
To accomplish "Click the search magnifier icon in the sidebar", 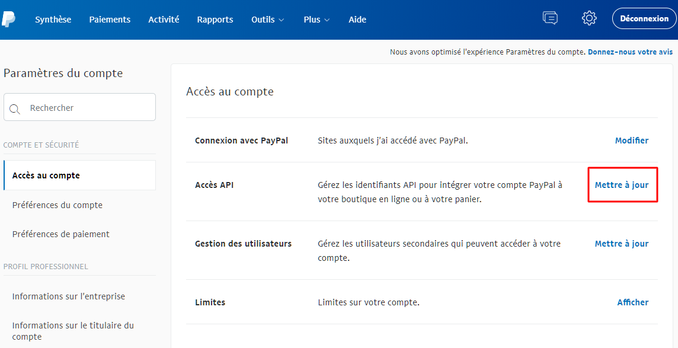I will tap(15, 107).
